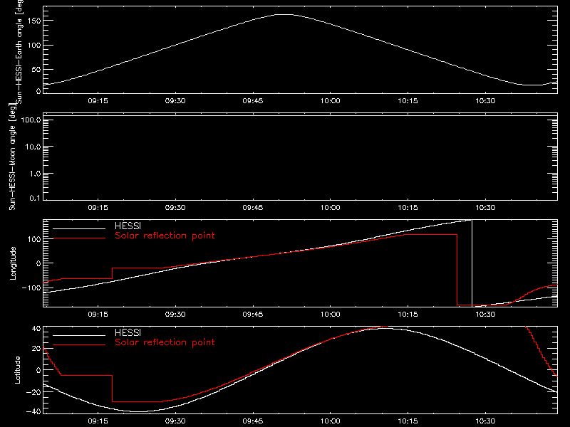This screenshot has width=570, height=427.
Task: Click 09:30 time label under Latitude plot
Action: [x=175, y=421]
